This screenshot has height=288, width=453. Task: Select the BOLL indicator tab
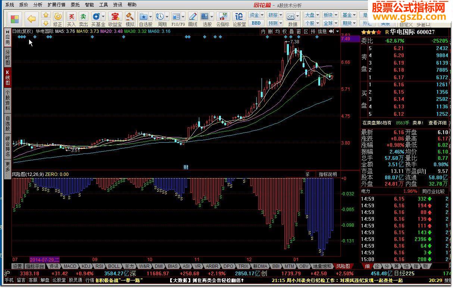click(114, 266)
